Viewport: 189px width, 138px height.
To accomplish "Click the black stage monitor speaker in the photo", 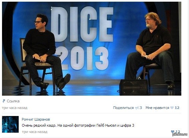I will (134, 87).
